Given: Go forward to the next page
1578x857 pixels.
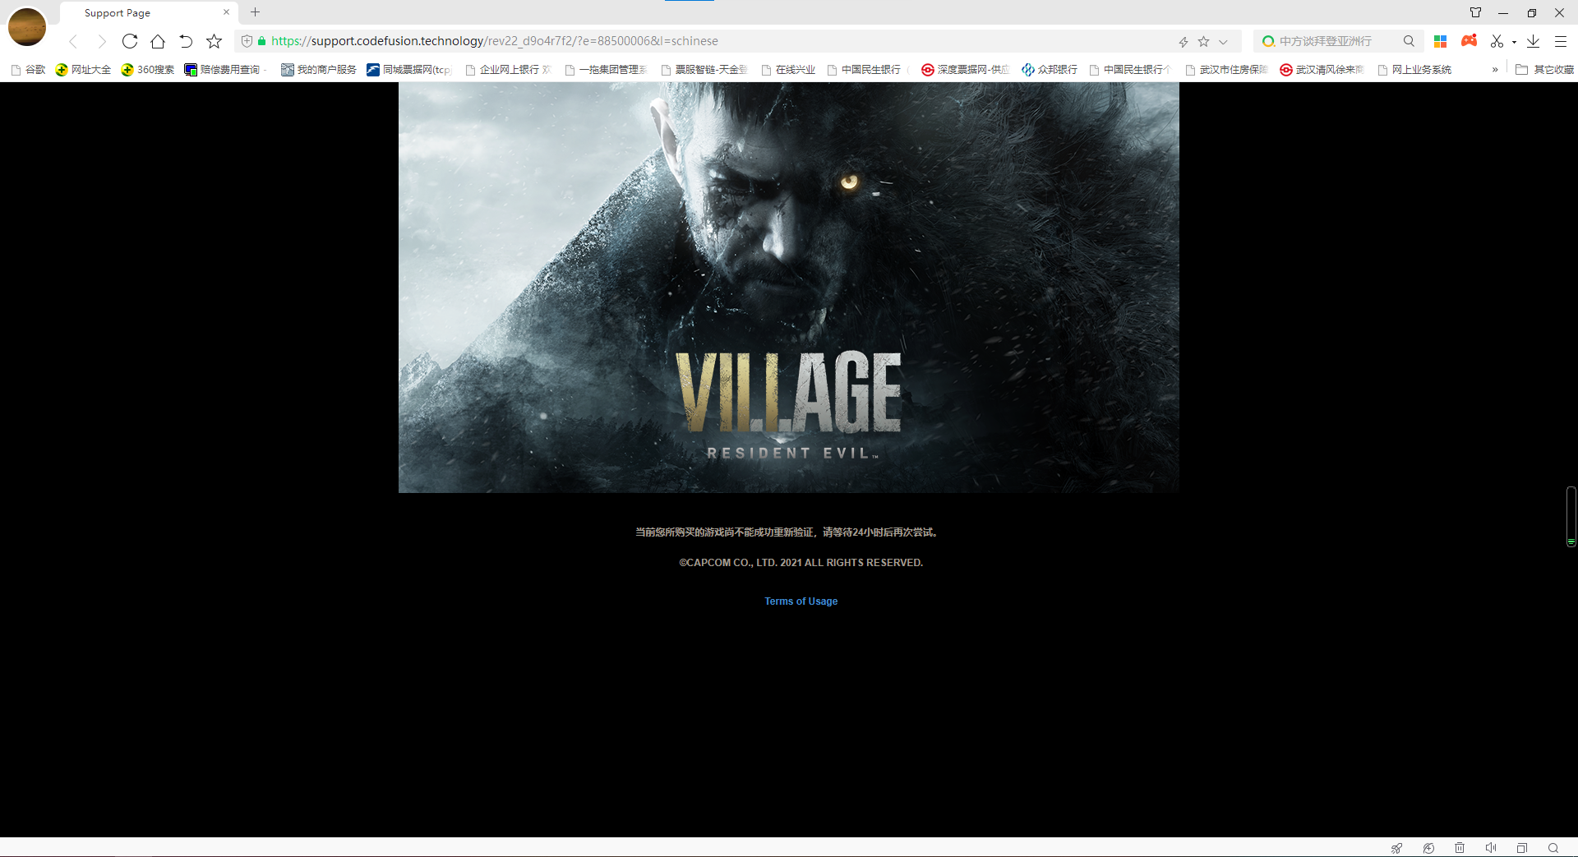Looking at the screenshot, I should tap(101, 41).
